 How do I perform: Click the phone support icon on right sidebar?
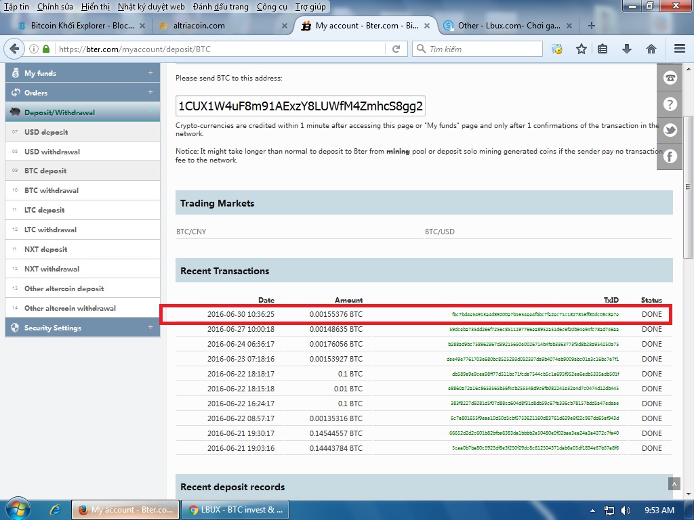click(670, 79)
